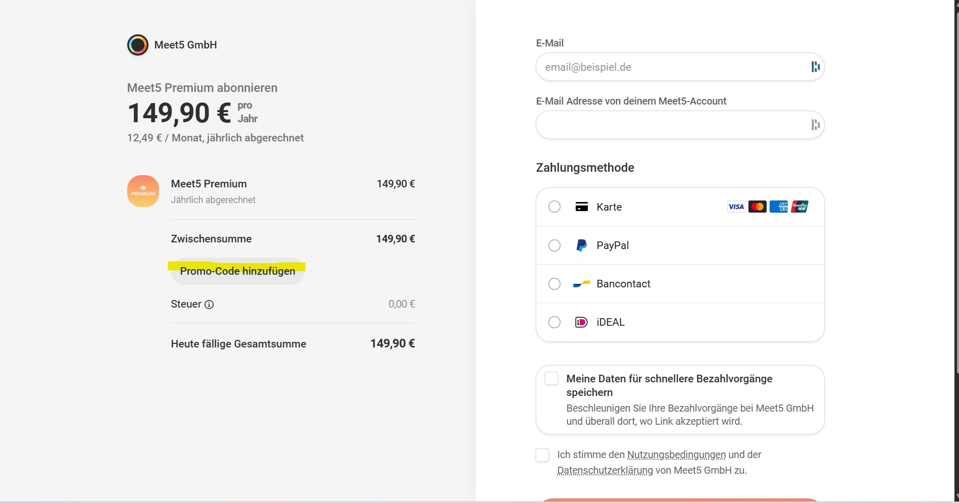Click the Zwischensumme amount 149,90 €
This screenshot has width=959, height=503.
pos(395,239)
